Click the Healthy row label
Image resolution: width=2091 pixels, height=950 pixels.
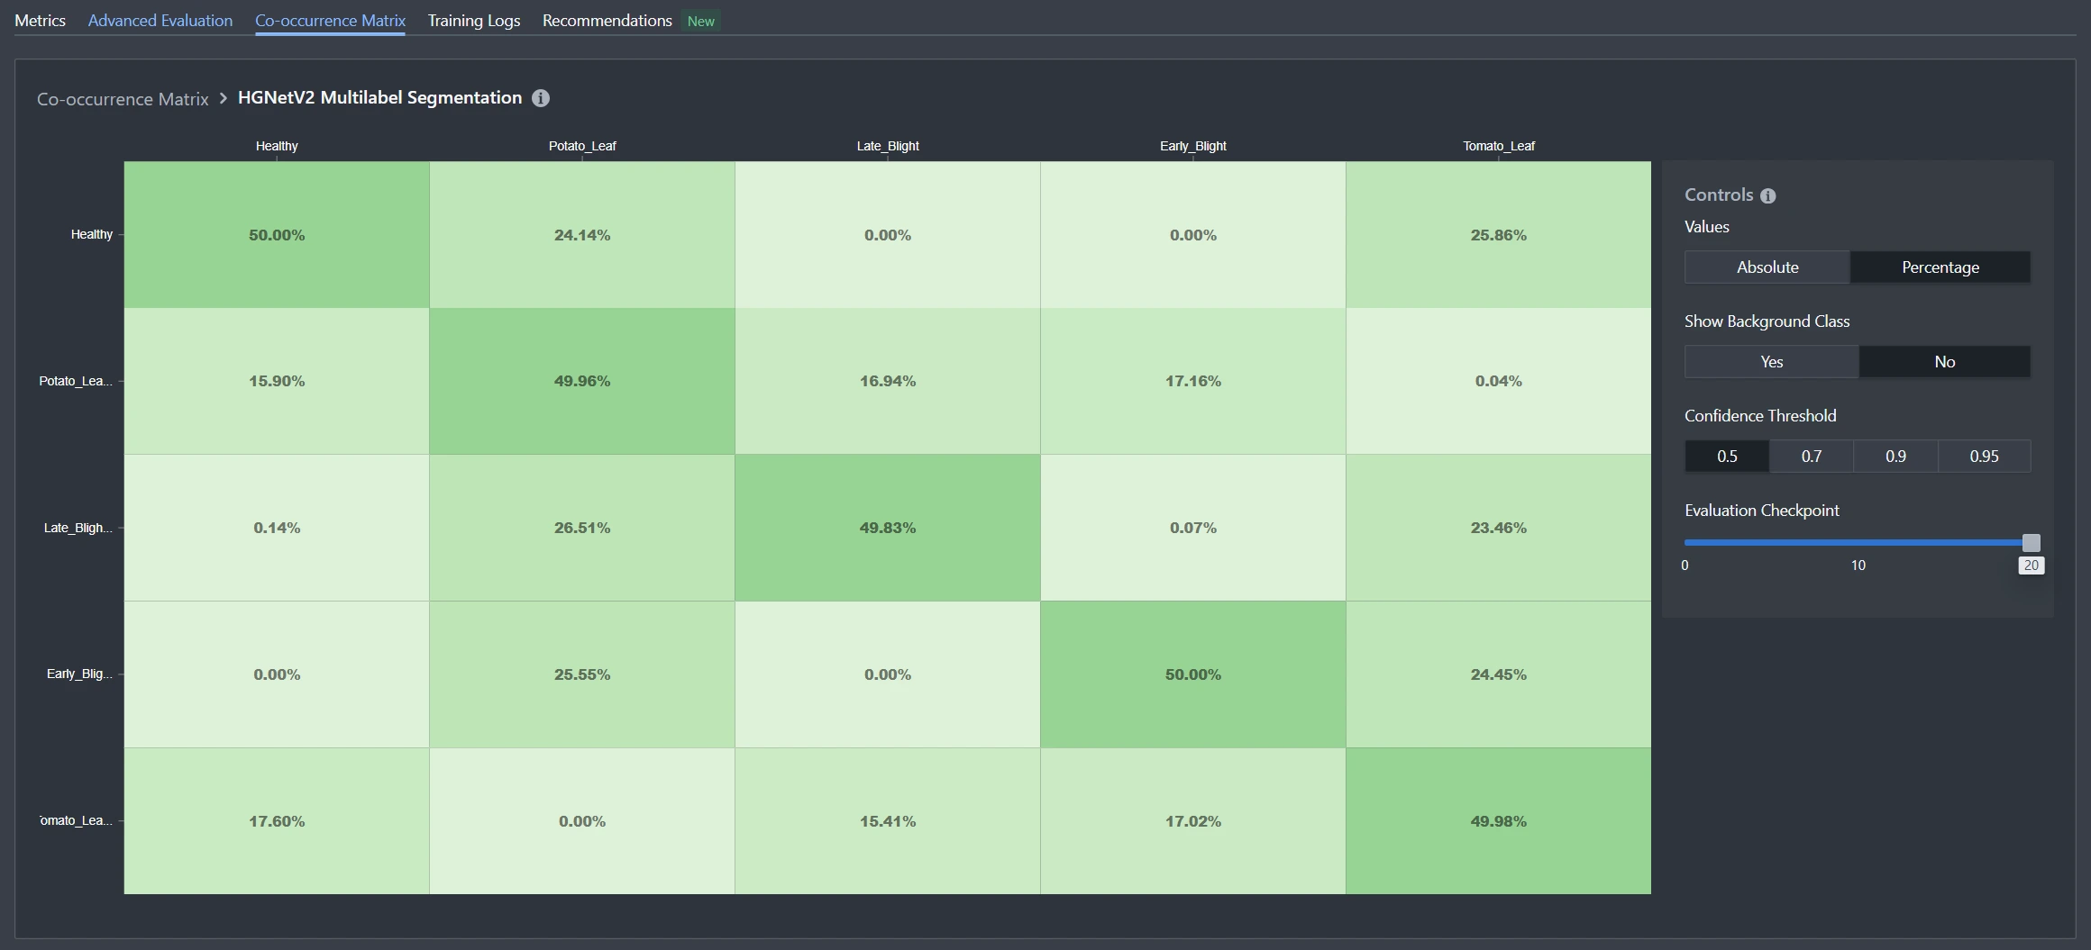pos(92,234)
